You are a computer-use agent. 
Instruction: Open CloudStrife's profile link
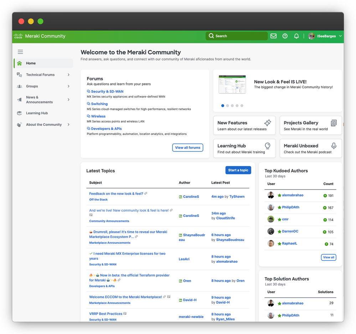coord(226,218)
